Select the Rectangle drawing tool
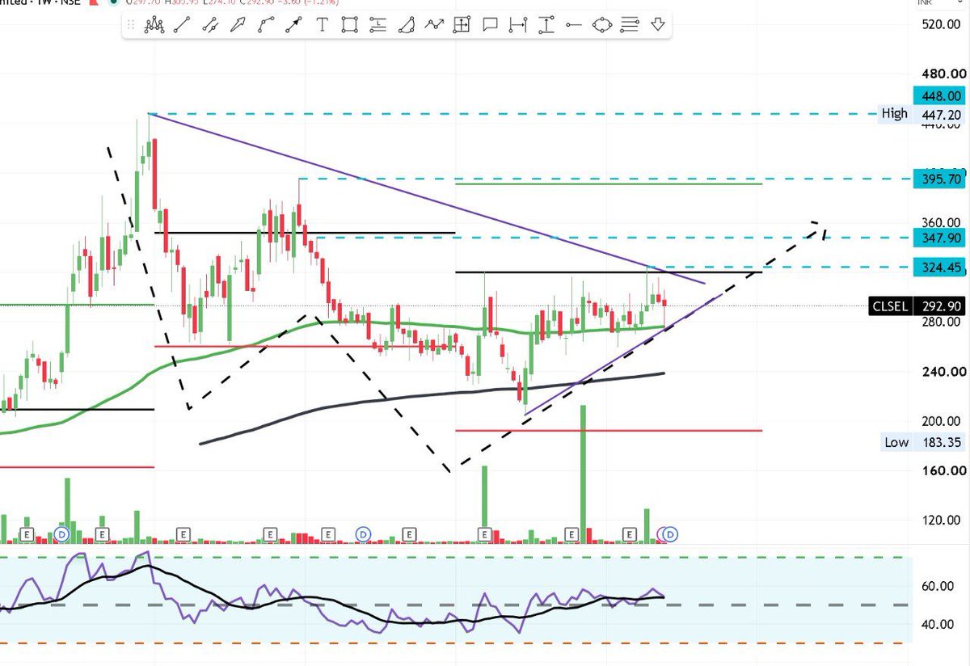The height and width of the screenshot is (666, 970). [x=349, y=25]
